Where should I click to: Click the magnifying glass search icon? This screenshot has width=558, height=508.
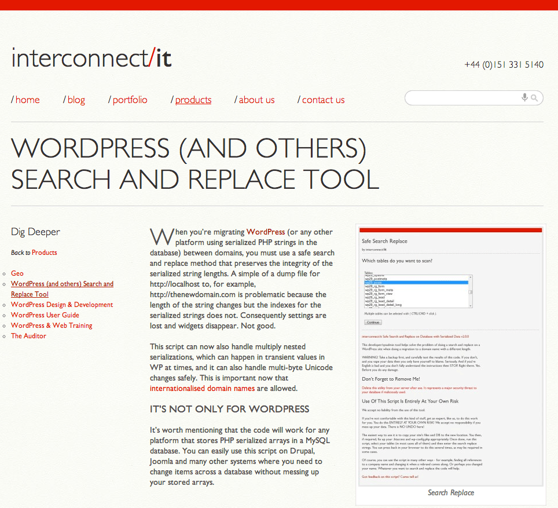pyautogui.click(x=534, y=98)
